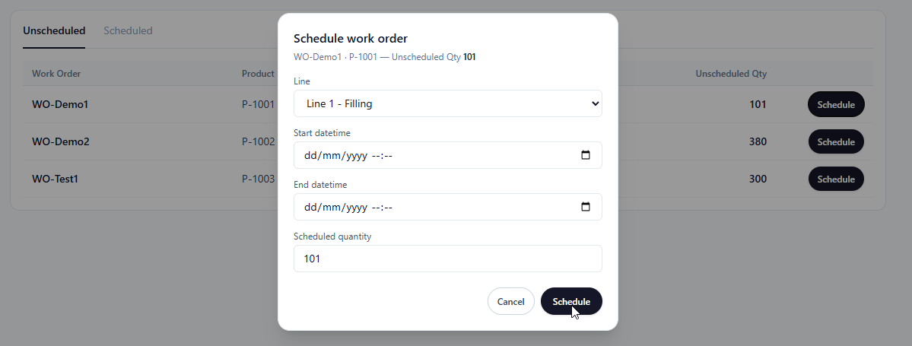Click the Schedule button for WO-Demo2 row
The width and height of the screenshot is (912, 346).
(836, 142)
